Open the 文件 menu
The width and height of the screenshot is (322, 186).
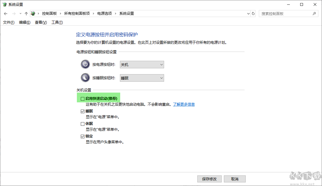[8, 22]
